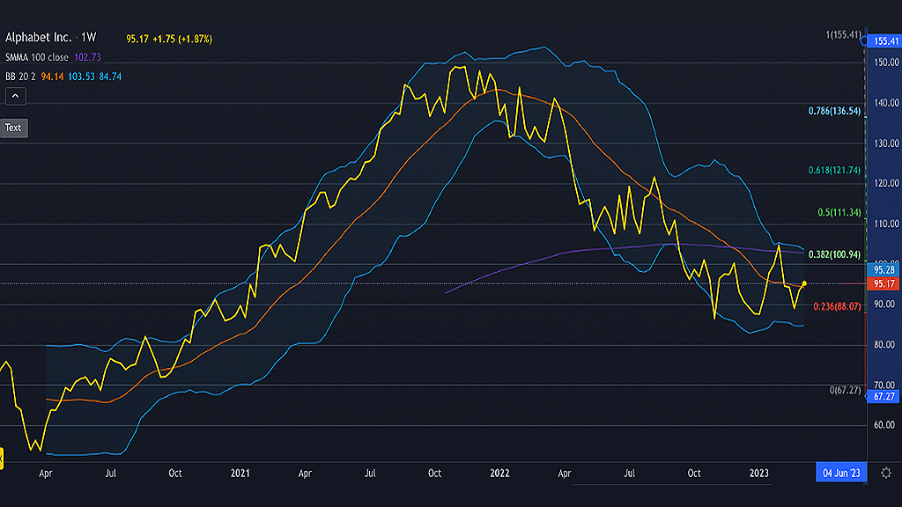The width and height of the screenshot is (902, 507).
Task: Click the 1W interval label
Action: [x=89, y=37]
